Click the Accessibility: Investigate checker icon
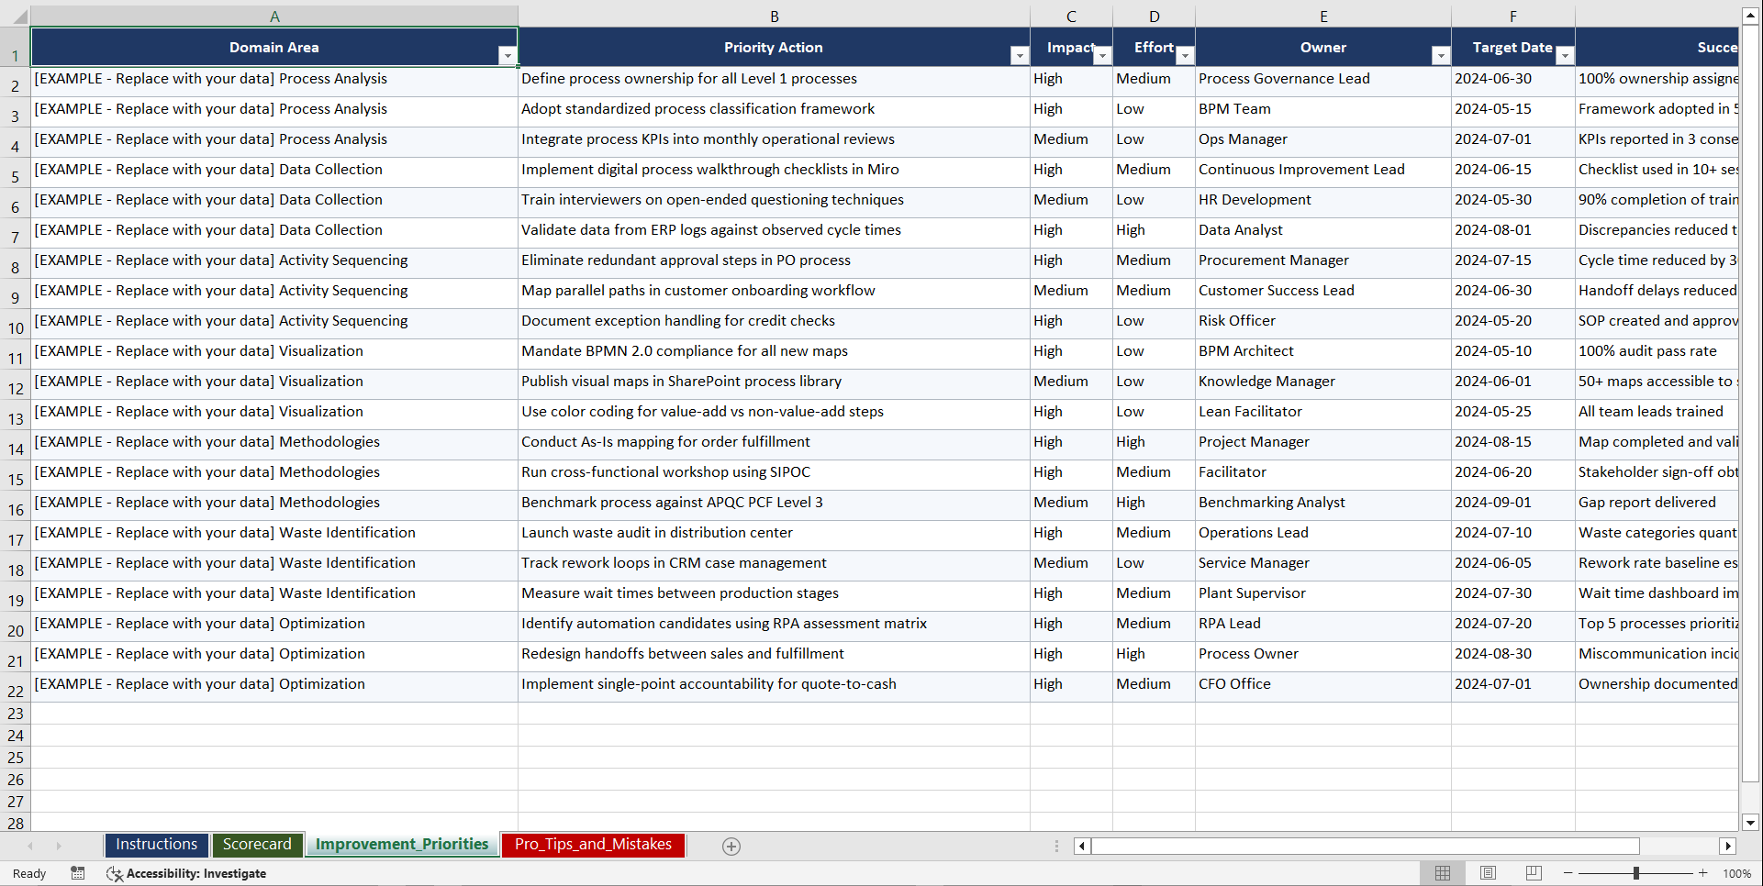This screenshot has height=886, width=1763. coord(115,873)
